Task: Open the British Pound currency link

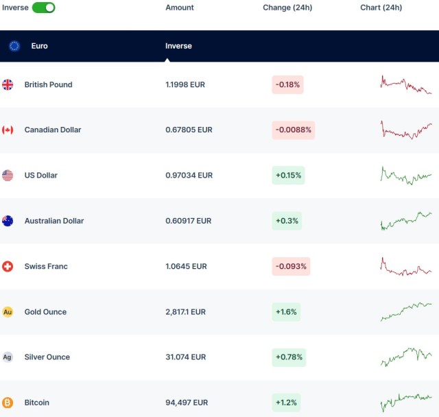Action: (48, 85)
